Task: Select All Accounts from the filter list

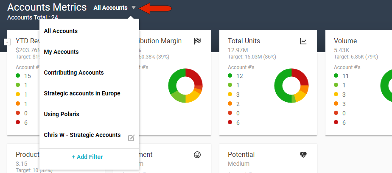Action: (61, 31)
